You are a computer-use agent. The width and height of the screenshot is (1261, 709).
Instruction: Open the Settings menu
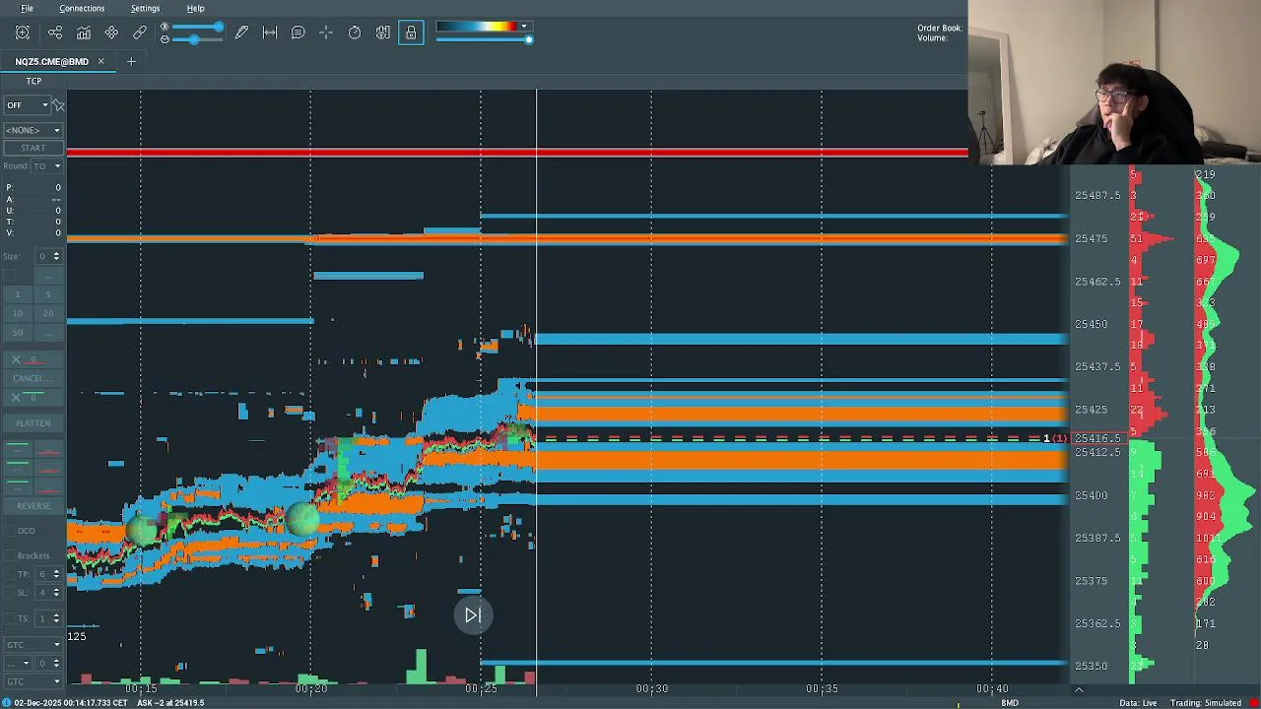(x=145, y=8)
